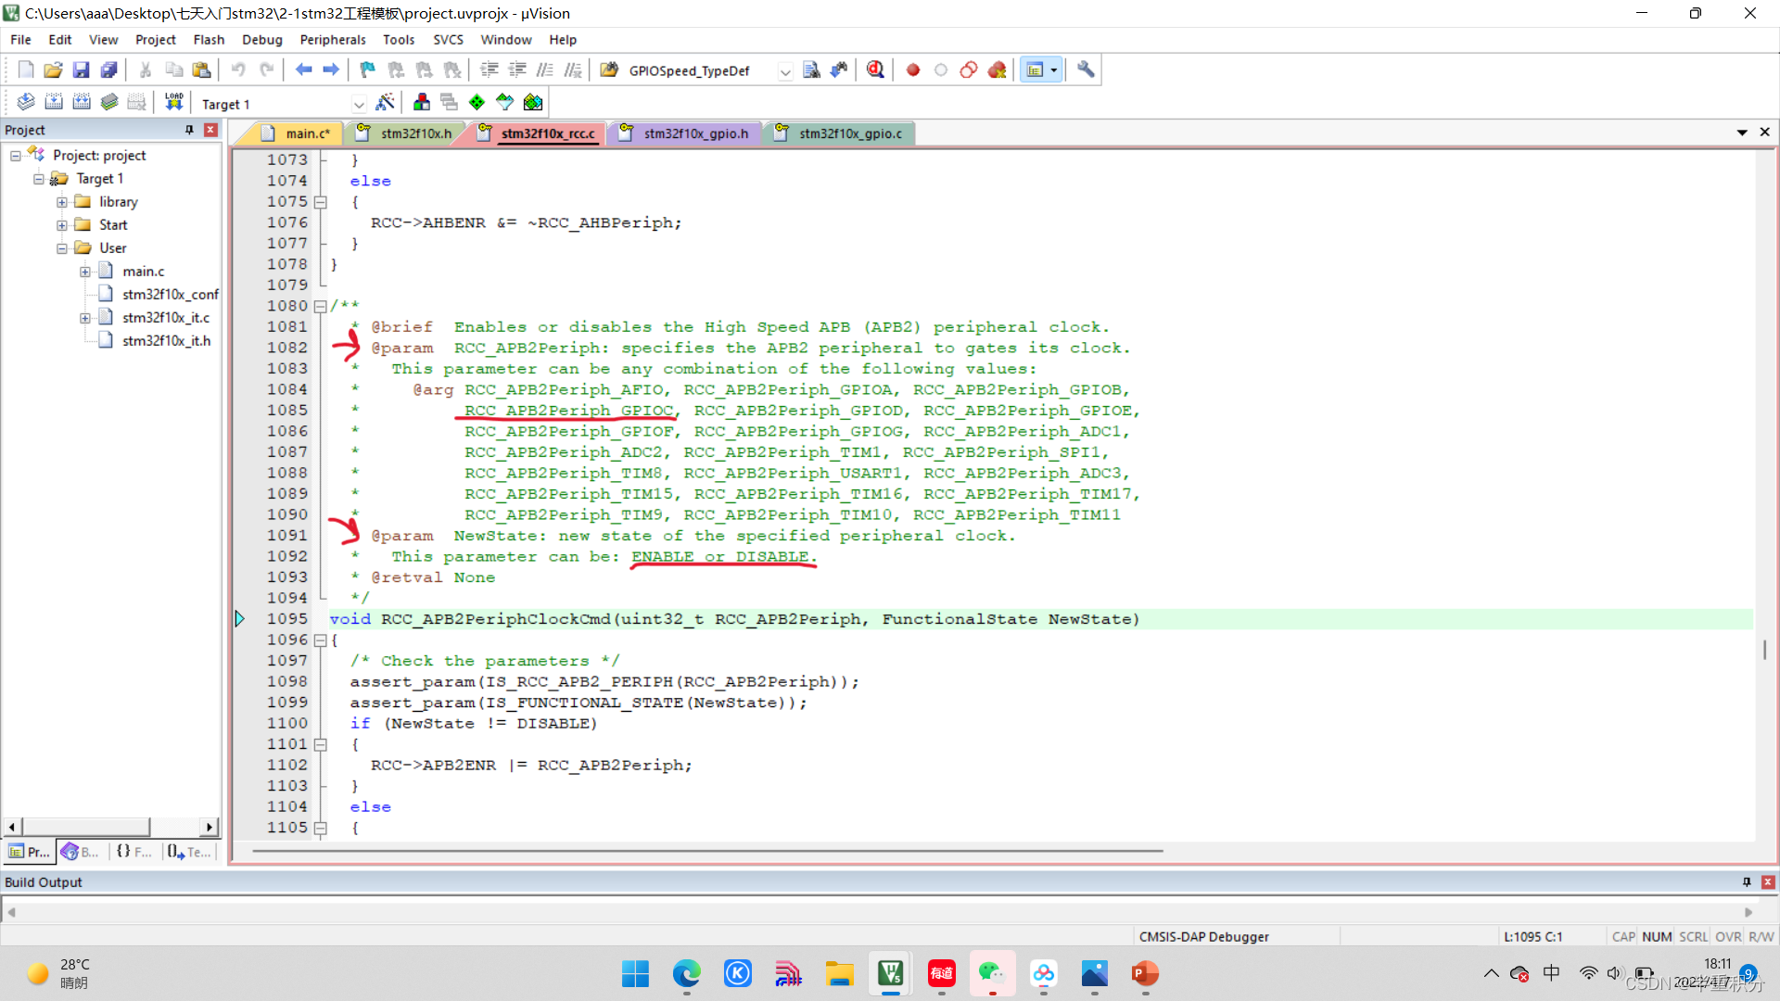Toggle bookmark flag icon in toolbar
Viewport: 1780px width, 1001px height.
click(367, 70)
